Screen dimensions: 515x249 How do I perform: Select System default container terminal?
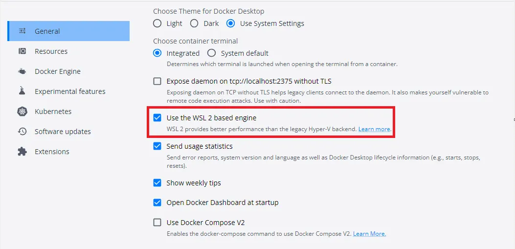tap(212, 53)
